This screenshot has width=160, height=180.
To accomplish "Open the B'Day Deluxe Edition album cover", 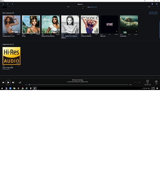I will tap(50, 24).
